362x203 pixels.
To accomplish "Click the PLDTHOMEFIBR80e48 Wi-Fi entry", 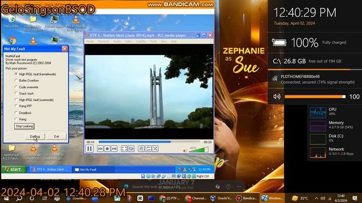I will tap(314, 79).
